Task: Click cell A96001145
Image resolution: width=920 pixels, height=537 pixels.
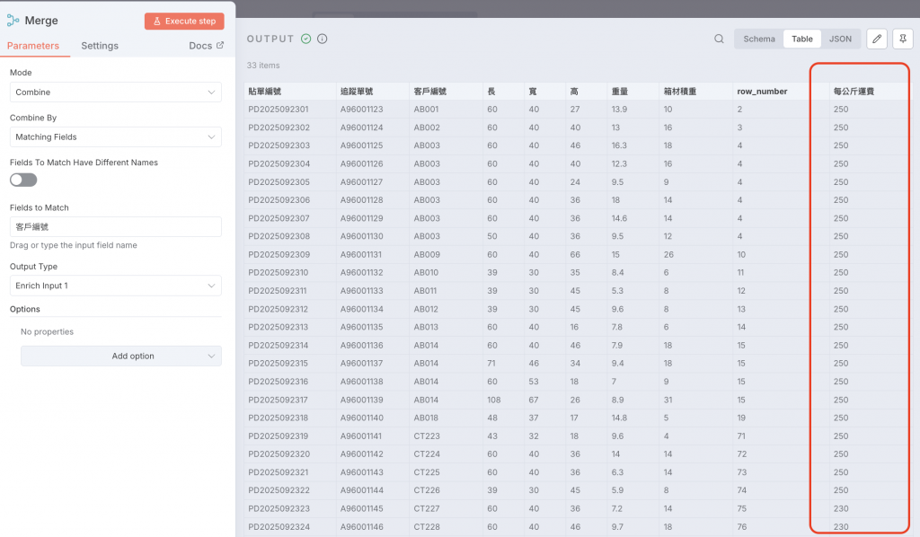Action: [361, 509]
